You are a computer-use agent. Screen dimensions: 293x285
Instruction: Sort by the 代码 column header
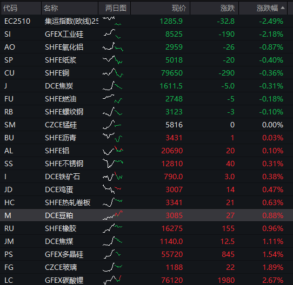pos(21,8)
